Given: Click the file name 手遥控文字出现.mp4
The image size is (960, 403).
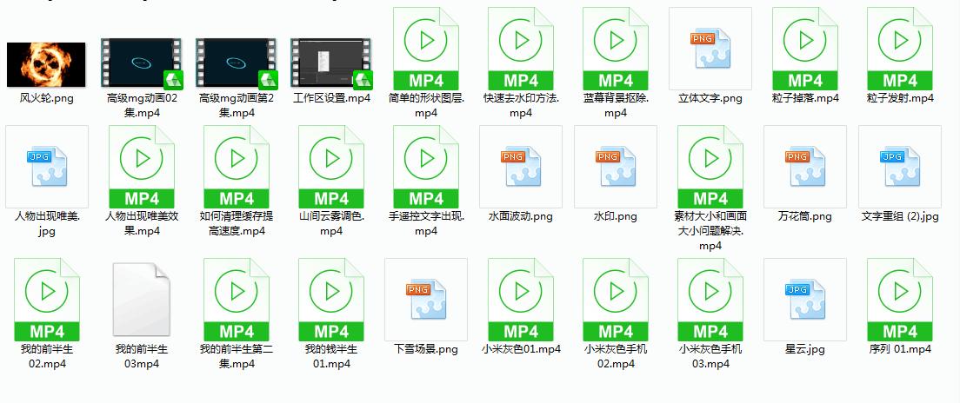Looking at the screenshot, I should coord(426,224).
